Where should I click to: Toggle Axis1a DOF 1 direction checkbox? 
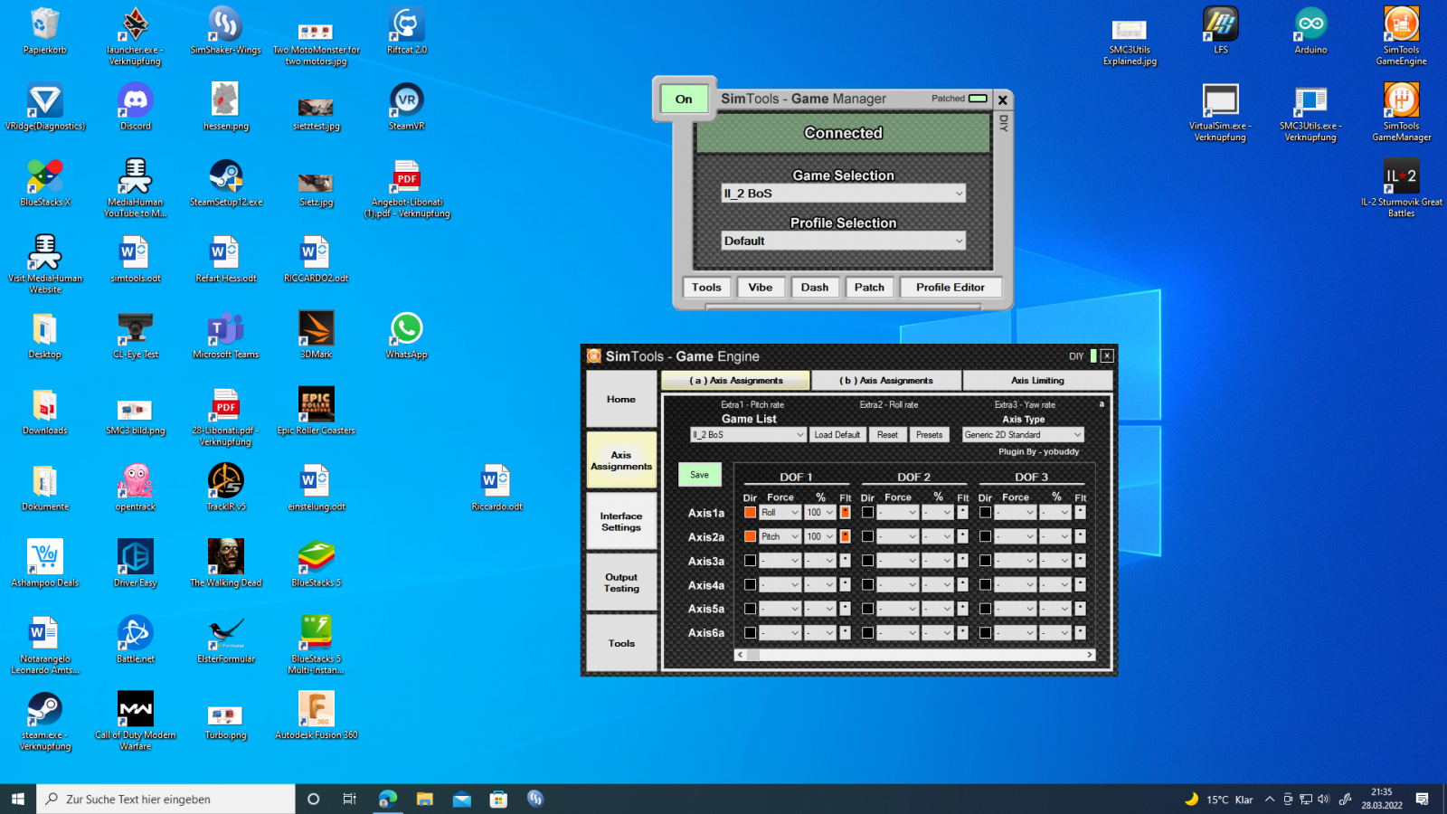coord(750,513)
